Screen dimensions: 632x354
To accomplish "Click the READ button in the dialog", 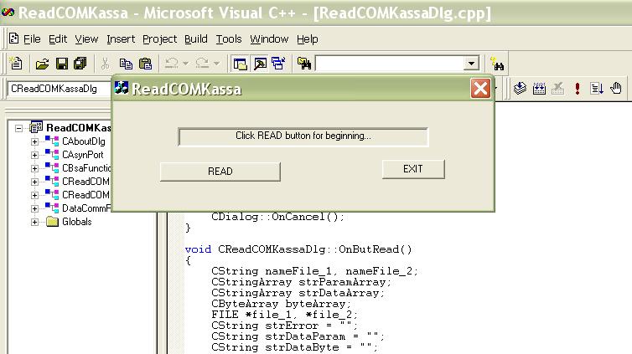I will pyautogui.click(x=220, y=172).
